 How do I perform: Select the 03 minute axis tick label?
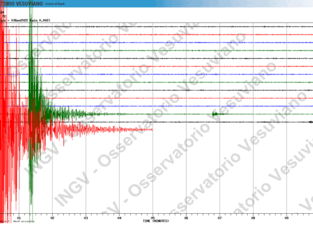[86, 218]
